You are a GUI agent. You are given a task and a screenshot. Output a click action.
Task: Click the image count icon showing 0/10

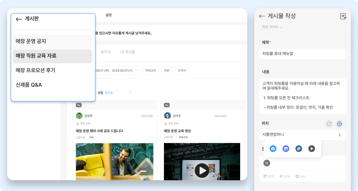tap(265, 176)
